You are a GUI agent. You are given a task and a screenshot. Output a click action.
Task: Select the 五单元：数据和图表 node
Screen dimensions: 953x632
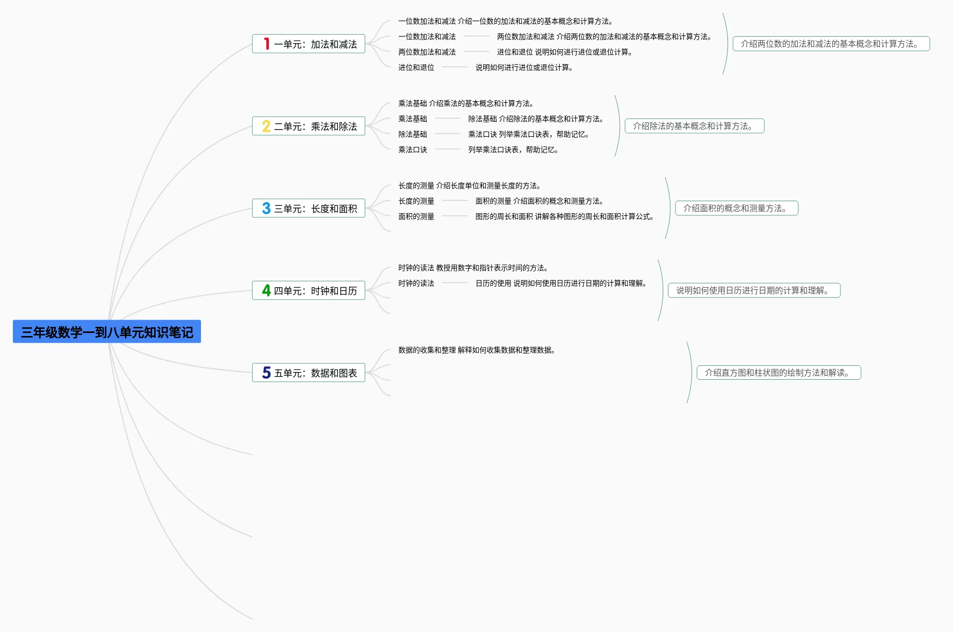[x=308, y=373]
